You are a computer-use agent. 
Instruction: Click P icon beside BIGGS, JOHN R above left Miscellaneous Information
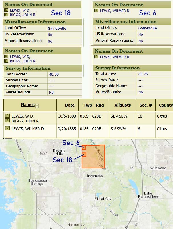[6, 14]
